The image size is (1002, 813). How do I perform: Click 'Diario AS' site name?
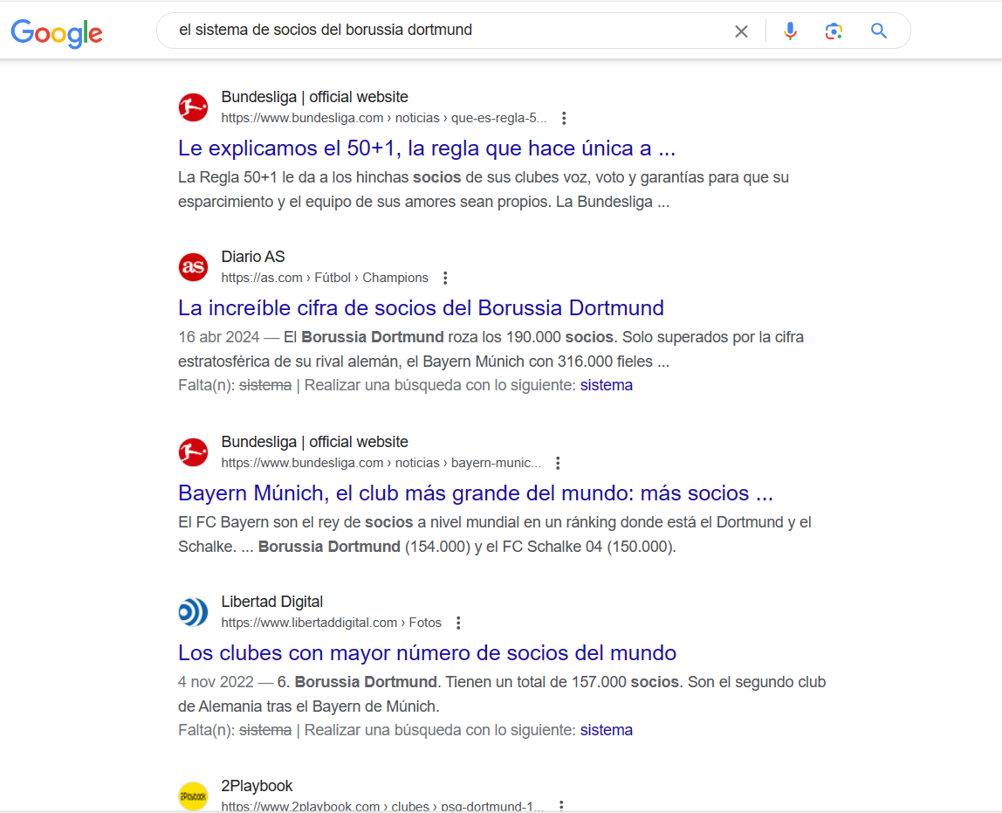tap(253, 257)
